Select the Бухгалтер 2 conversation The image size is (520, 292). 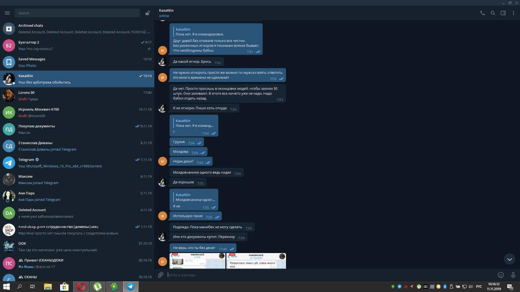click(x=77, y=45)
